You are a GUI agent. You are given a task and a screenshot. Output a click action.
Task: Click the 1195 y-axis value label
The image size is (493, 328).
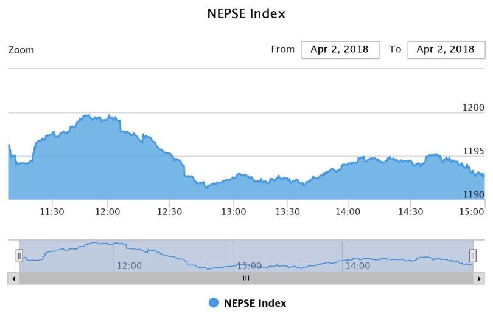click(x=473, y=151)
